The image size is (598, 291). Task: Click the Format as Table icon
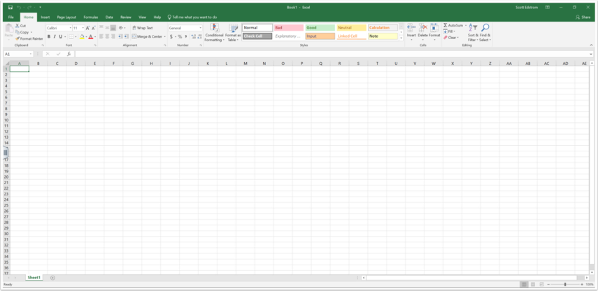tap(233, 28)
